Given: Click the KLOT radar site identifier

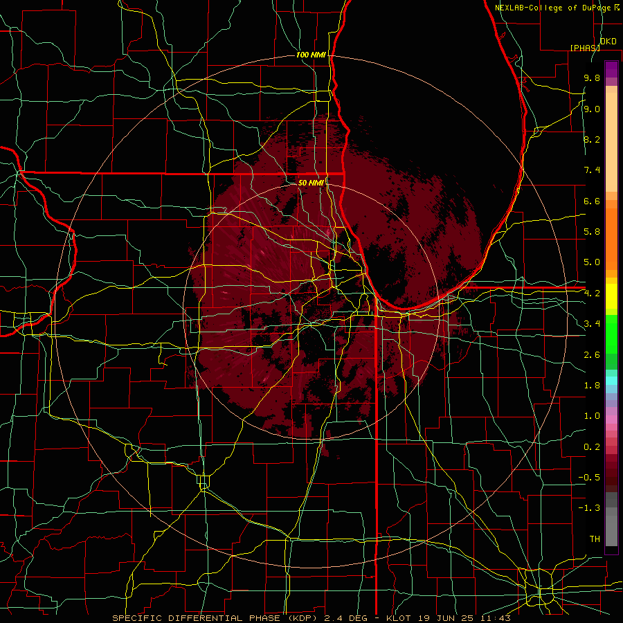Looking at the screenshot, I should point(400,618).
